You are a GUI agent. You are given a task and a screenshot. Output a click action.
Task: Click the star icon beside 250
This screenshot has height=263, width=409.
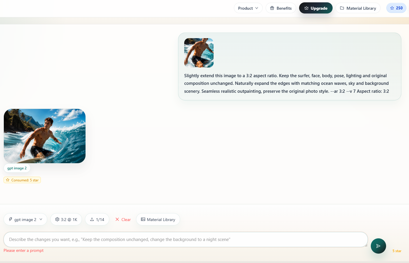point(392,8)
